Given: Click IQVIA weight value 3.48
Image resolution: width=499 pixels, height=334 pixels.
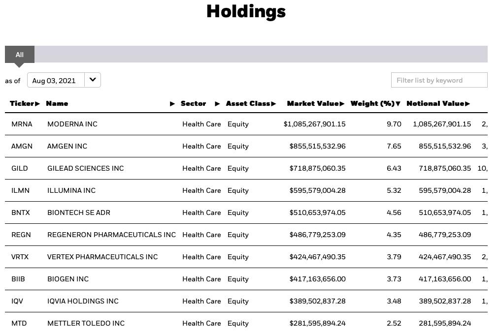Looking at the screenshot, I should 394,301.
